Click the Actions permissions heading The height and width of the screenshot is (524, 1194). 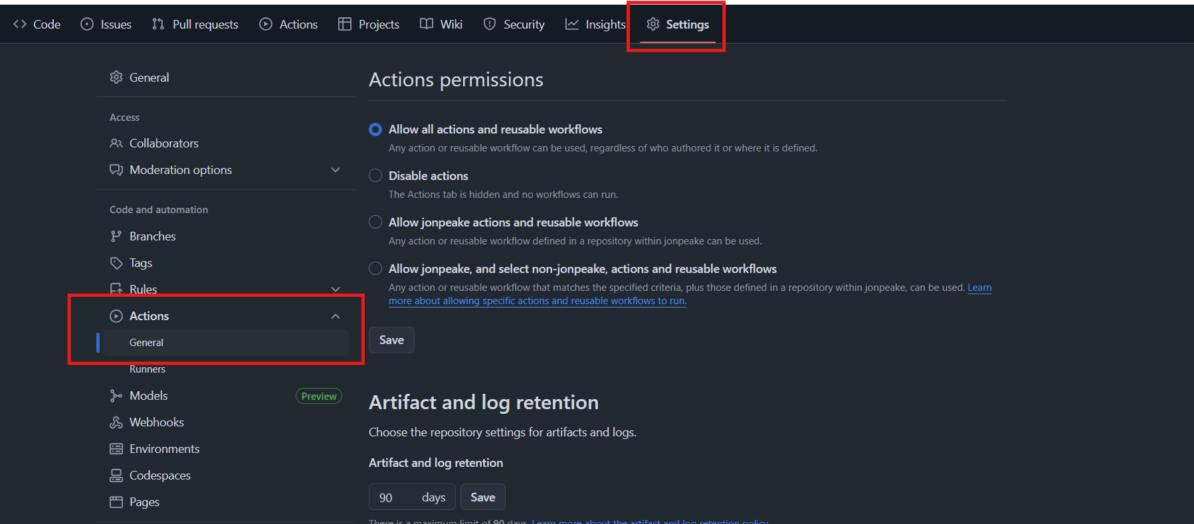coord(456,80)
